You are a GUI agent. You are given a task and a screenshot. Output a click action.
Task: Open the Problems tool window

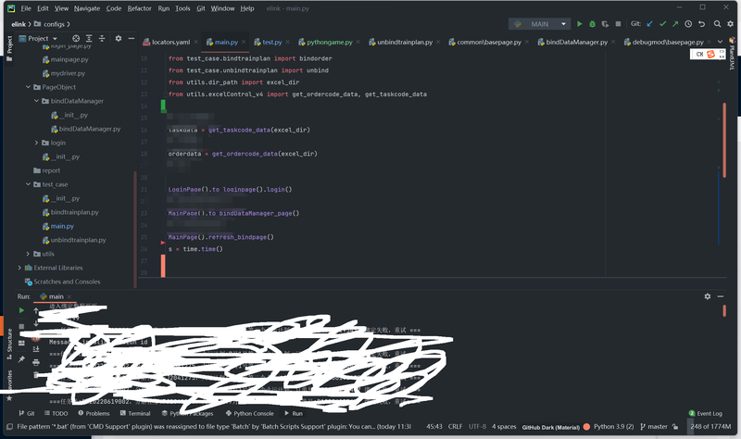[94, 413]
